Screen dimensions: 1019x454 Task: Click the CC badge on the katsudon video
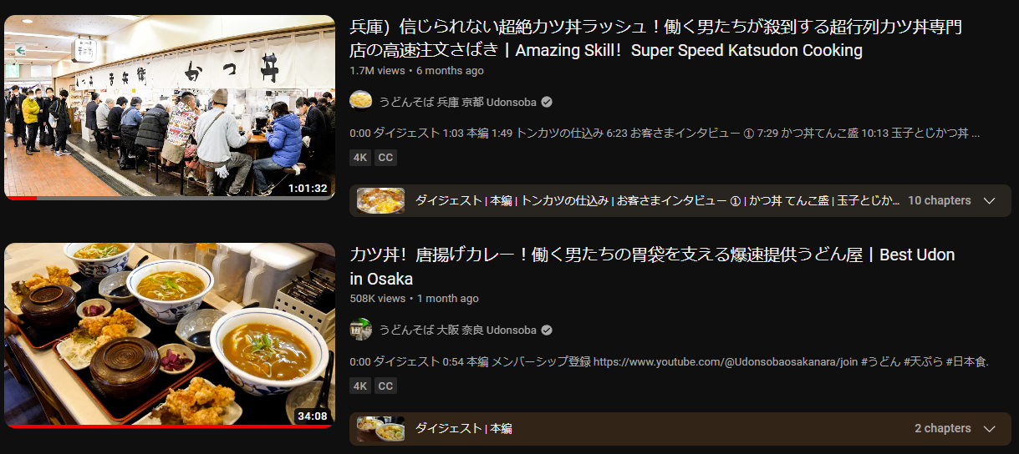coord(385,158)
